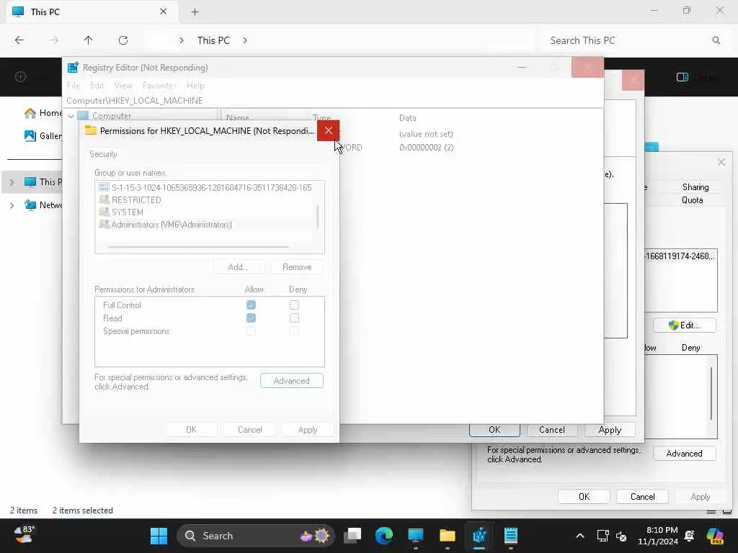Open Registry Editor File menu
Screen dimensions: 738x553
click(x=74, y=86)
